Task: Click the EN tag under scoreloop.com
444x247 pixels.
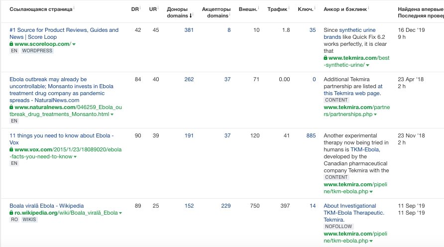Action: click(14, 51)
